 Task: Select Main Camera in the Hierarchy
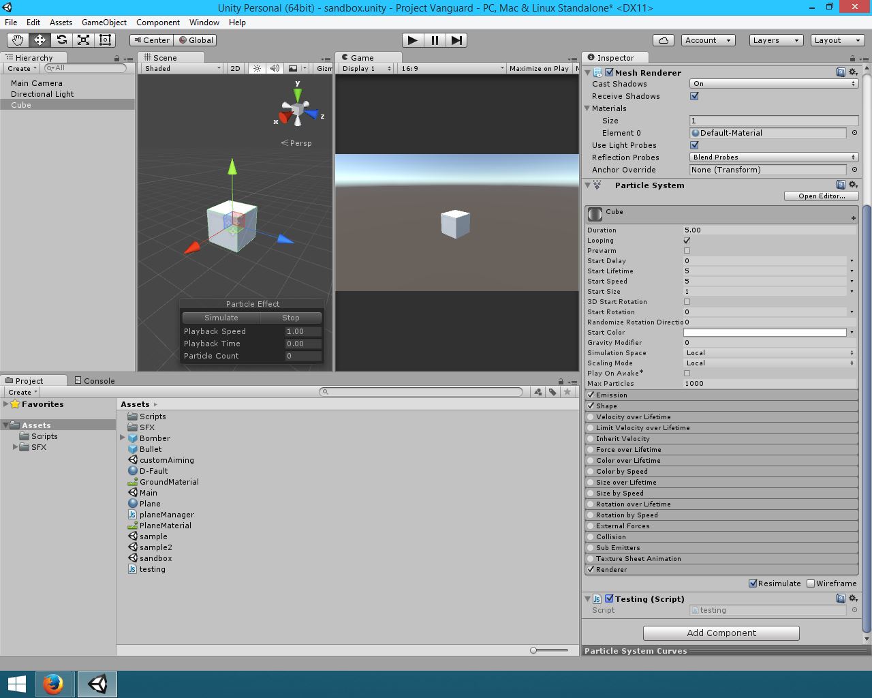(x=37, y=82)
